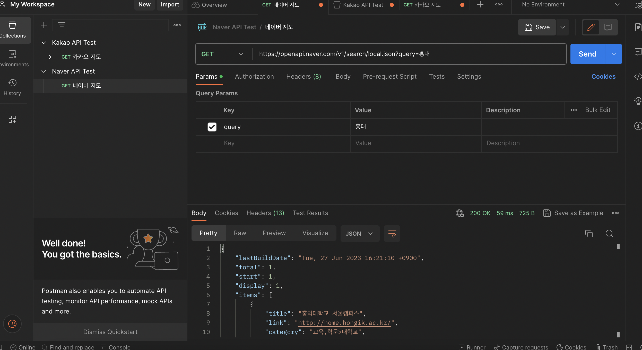Viewport: 642px width, 350px height.
Task: Open Trash from status bar
Action: pyautogui.click(x=606, y=347)
